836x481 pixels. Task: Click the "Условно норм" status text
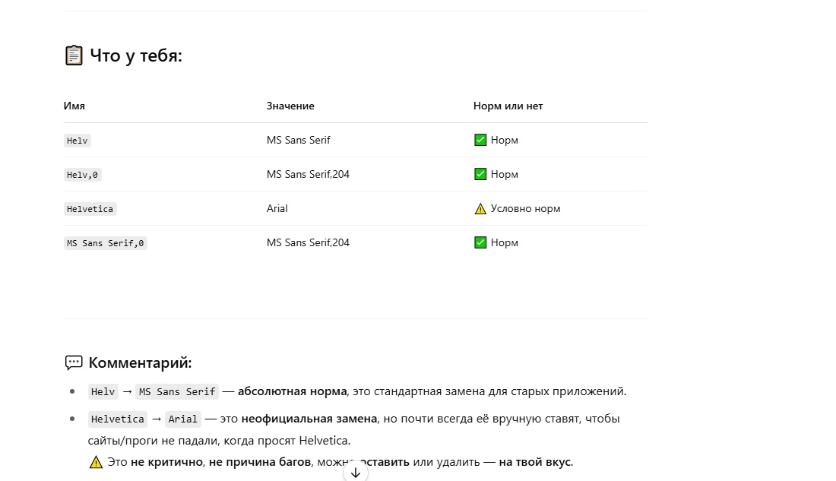point(525,208)
